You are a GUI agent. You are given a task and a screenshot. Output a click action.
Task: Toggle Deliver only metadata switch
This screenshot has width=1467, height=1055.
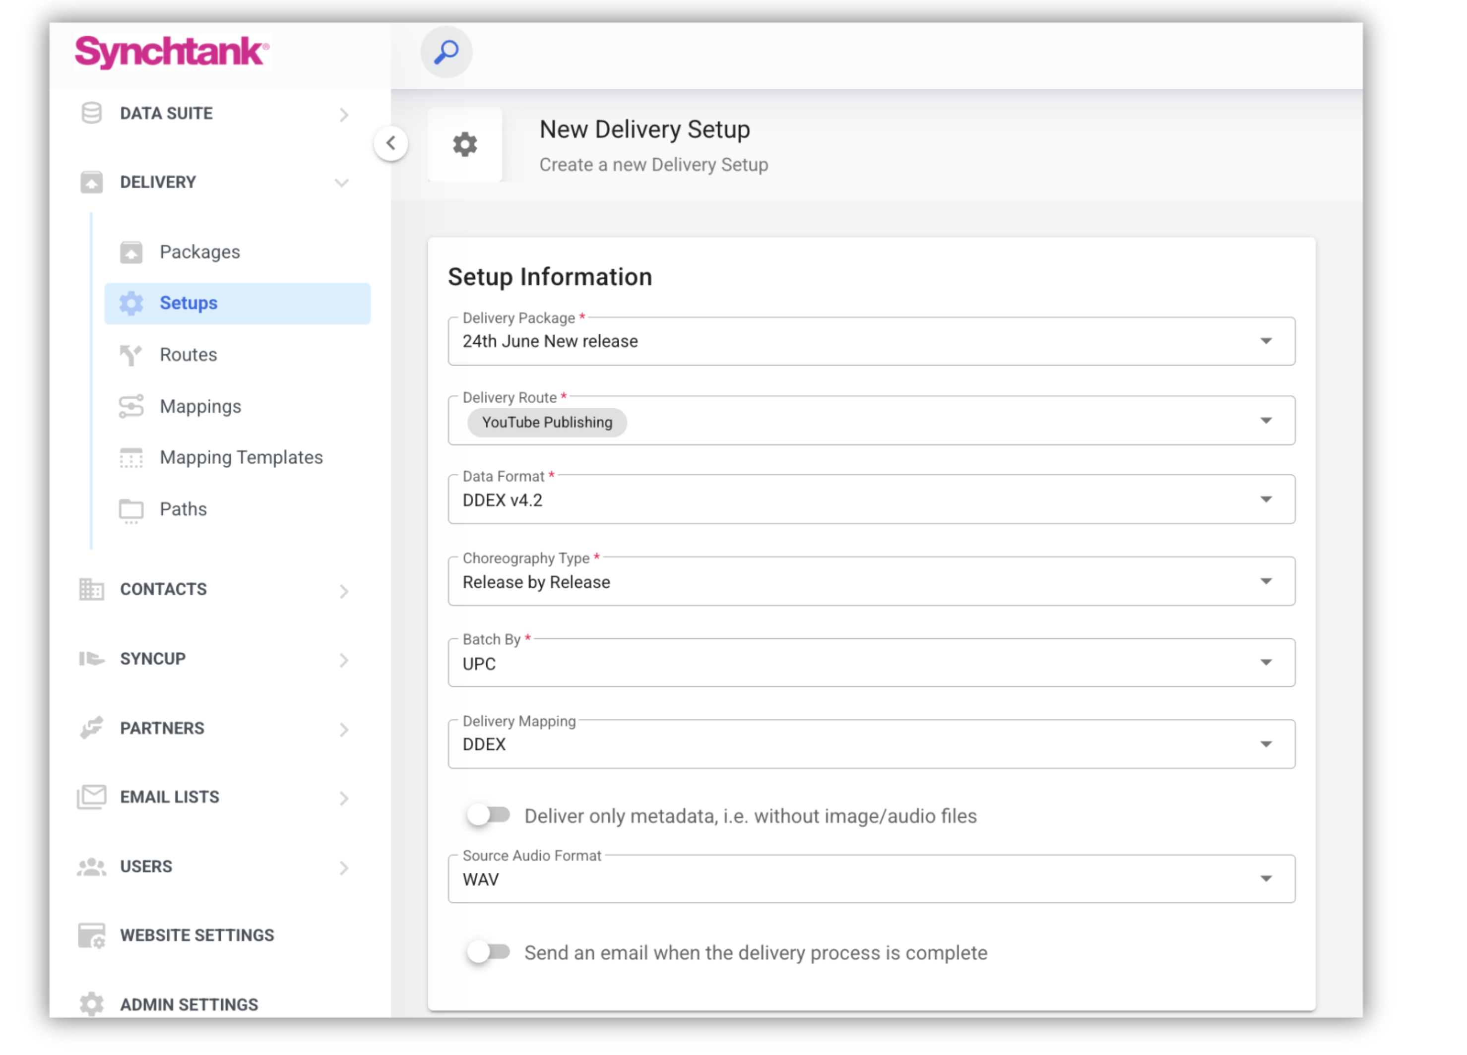coord(489,815)
